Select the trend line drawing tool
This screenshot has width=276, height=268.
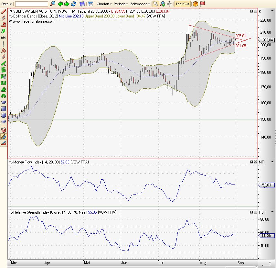click(x=4, y=12)
